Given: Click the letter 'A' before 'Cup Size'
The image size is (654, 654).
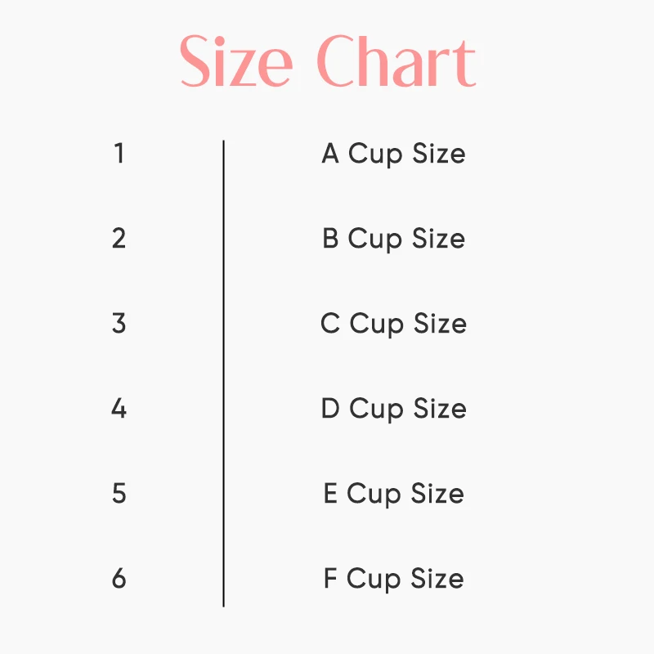Looking at the screenshot, I should pyautogui.click(x=330, y=154).
